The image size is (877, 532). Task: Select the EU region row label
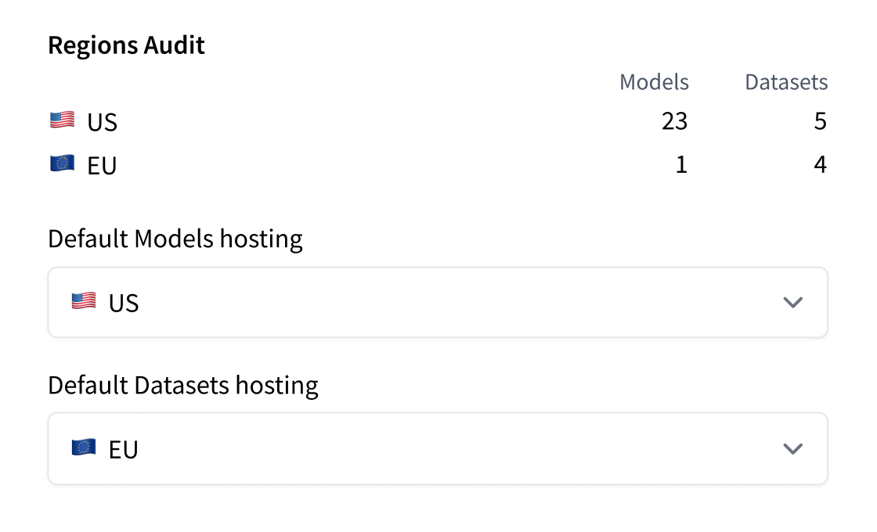click(102, 166)
